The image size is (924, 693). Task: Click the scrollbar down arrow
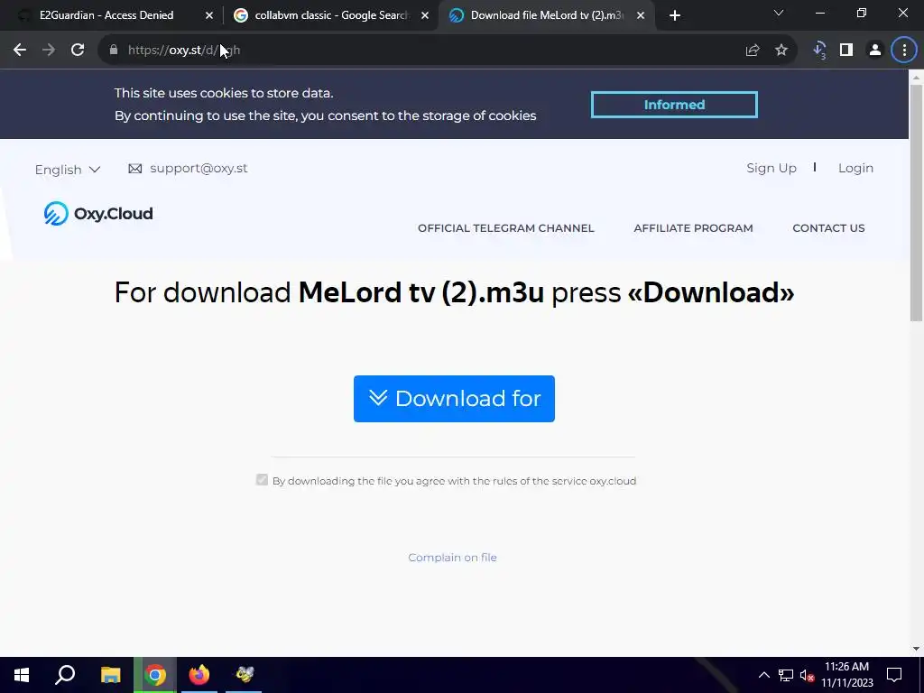click(x=916, y=649)
